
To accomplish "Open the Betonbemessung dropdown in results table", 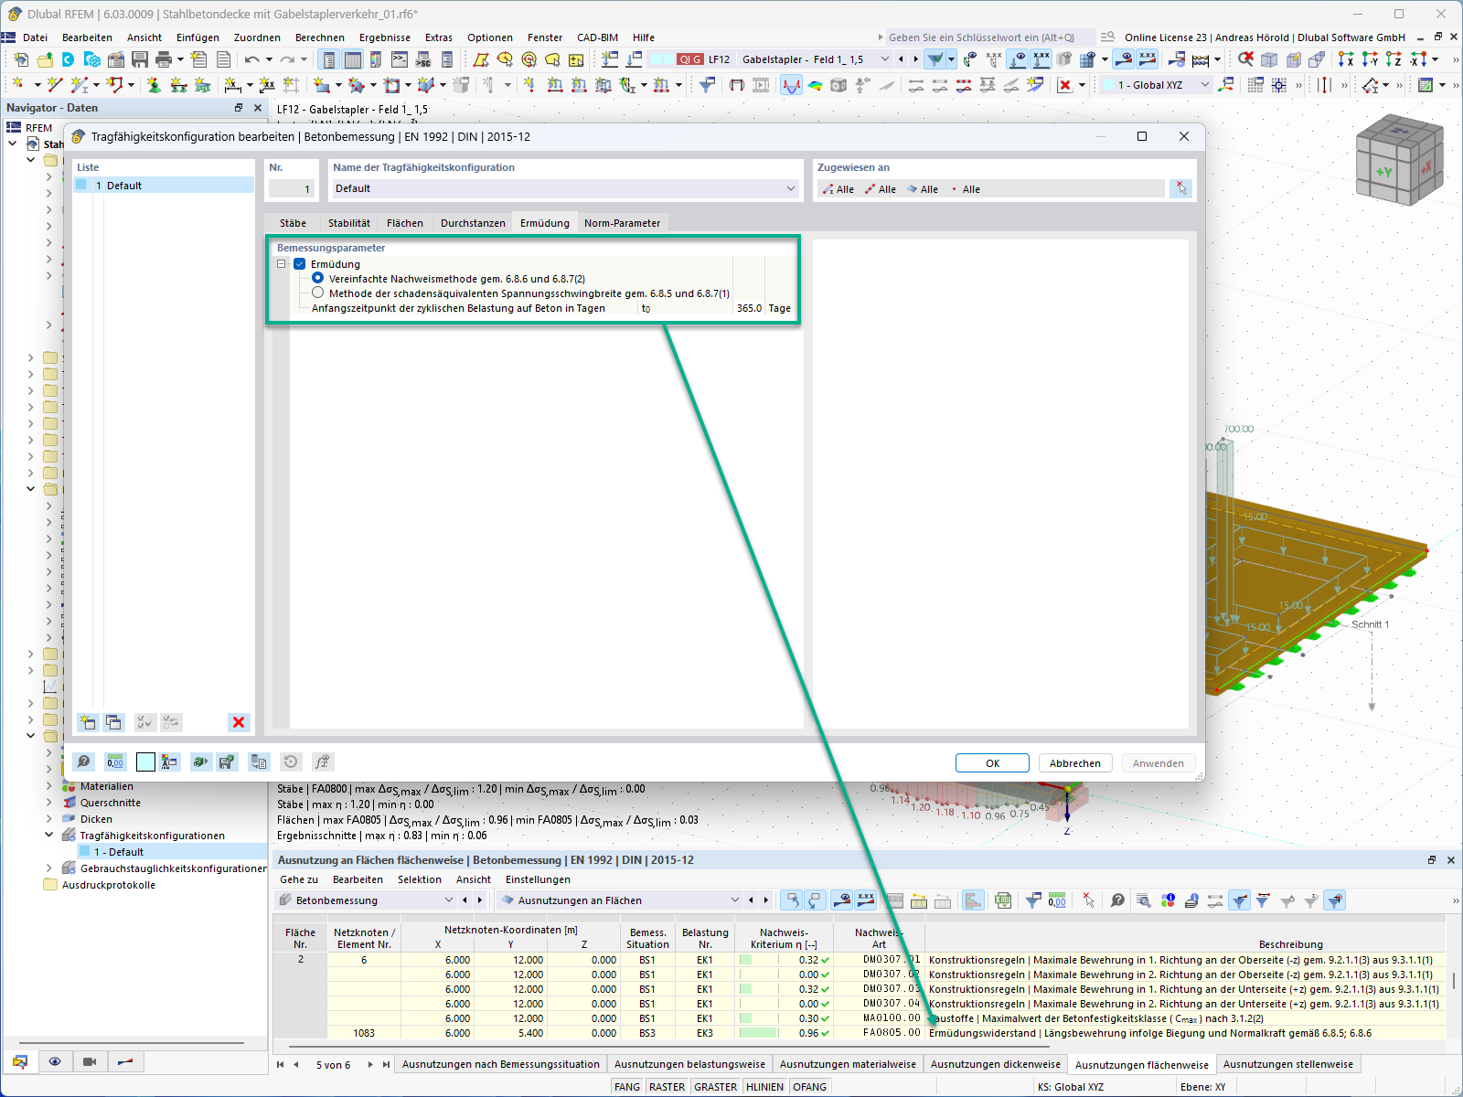I will [x=448, y=900].
